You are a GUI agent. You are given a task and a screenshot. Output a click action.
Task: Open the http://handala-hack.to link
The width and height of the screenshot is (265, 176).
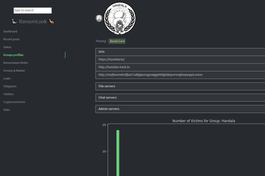tap(114, 67)
